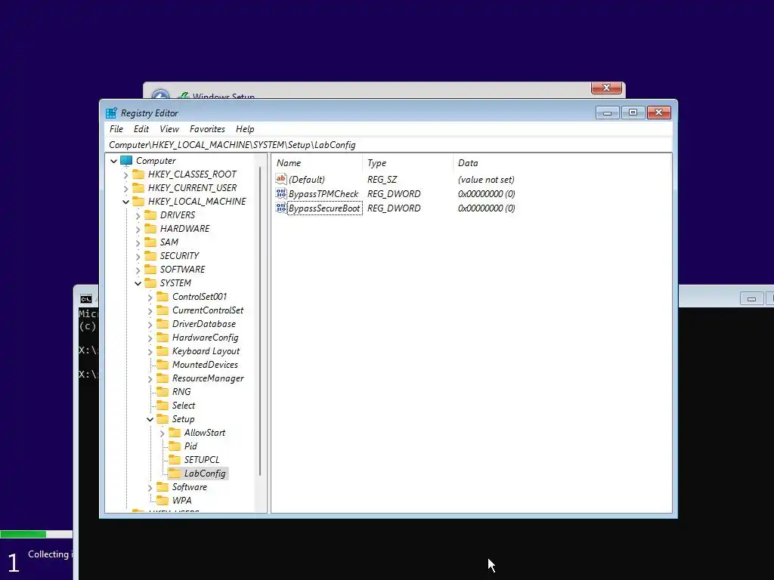Select the BypassTPMCheck value name
This screenshot has width=774, height=580.
(x=324, y=194)
